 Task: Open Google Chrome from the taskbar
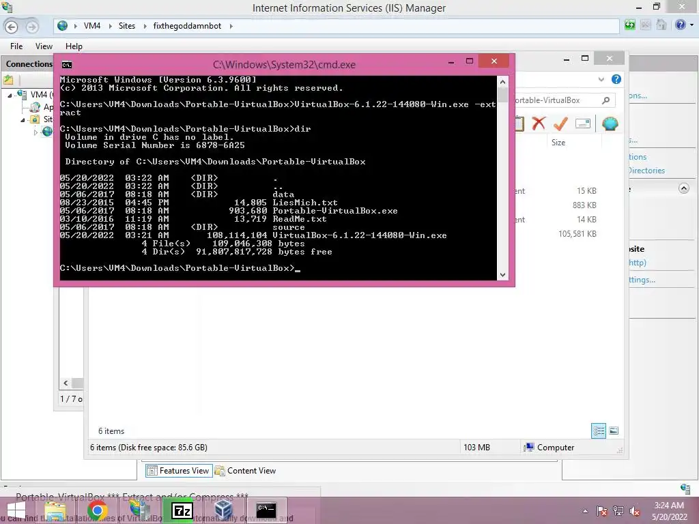[x=97, y=511]
